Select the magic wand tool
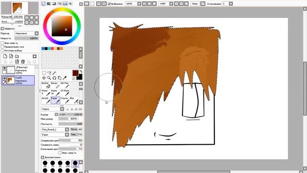Viewport: 307px width, 173px height. pyautogui.click(x=54, y=73)
